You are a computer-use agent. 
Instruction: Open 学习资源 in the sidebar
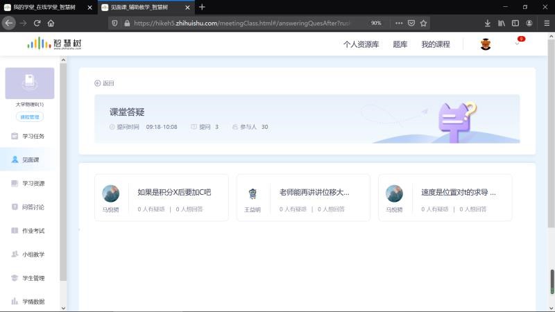[x=33, y=184]
